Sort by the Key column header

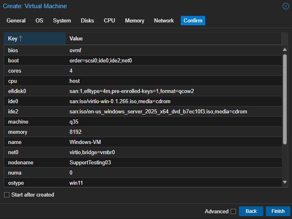pos(35,38)
